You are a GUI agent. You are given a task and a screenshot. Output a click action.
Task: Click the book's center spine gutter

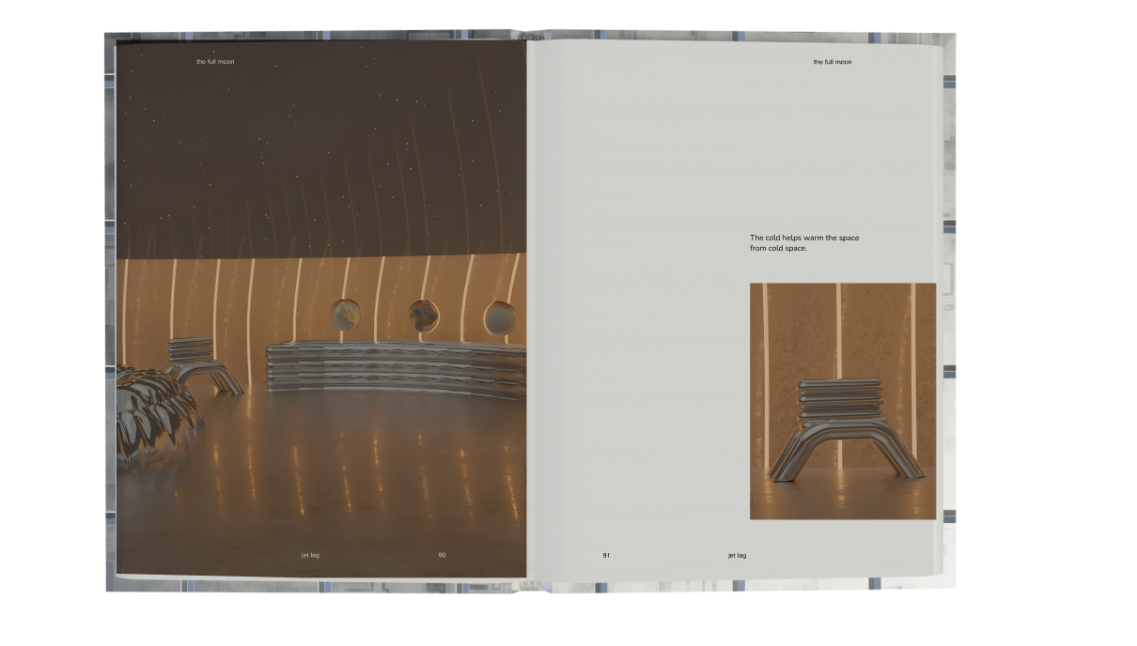[527, 310]
